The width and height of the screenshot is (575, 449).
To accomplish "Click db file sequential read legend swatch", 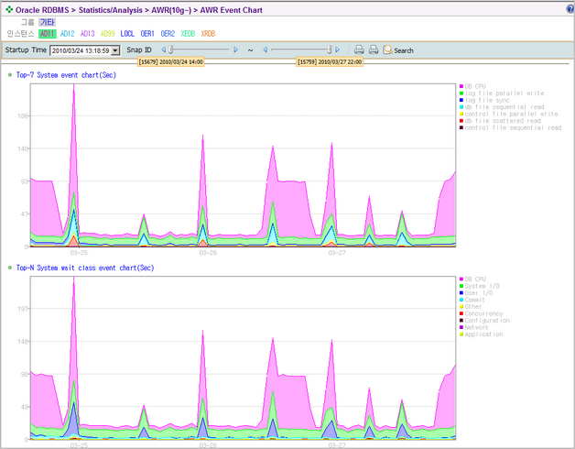I will 461,107.
